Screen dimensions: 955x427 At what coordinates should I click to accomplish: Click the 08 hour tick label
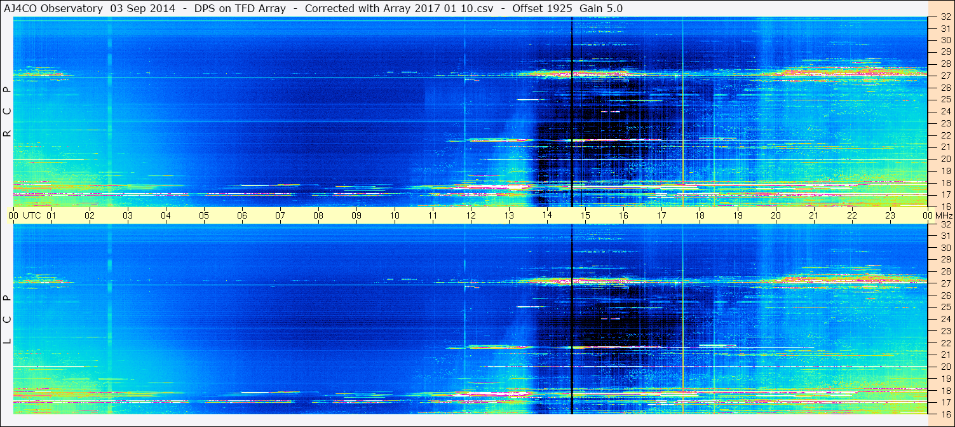(318, 215)
